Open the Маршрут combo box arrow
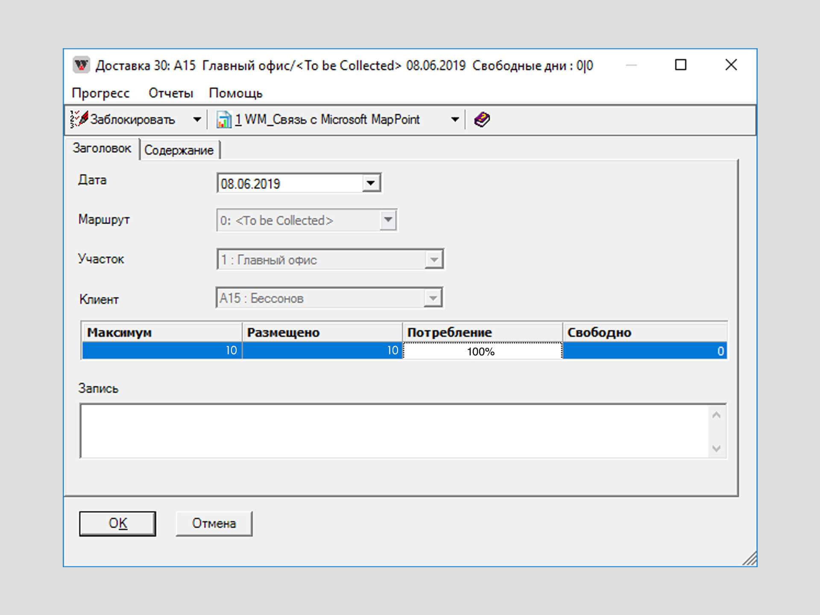 tap(388, 220)
